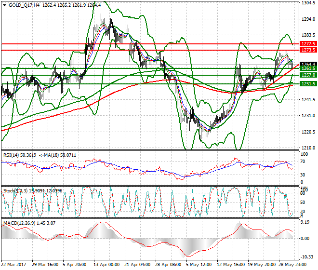The image size is (318, 270).
Task: Click the 19 May 20:00 time label
Action: [x=262, y=265]
